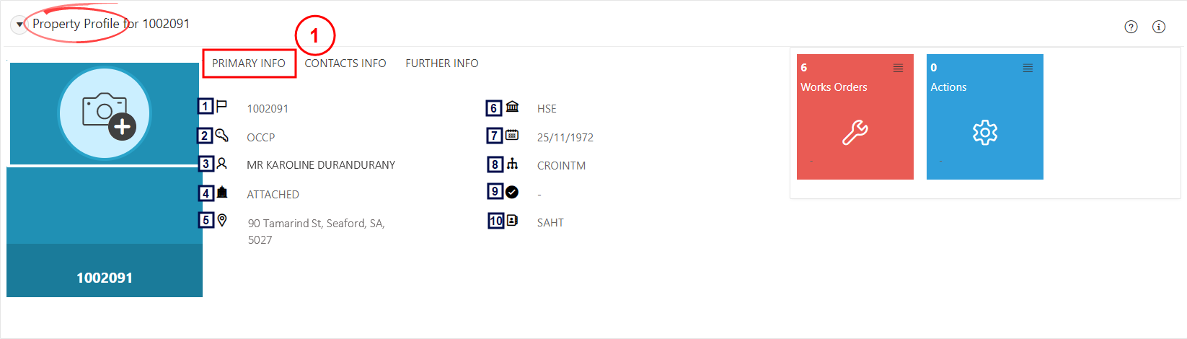Click the calendar icon beside 25/11/1972
The image size is (1187, 339).
click(512, 135)
